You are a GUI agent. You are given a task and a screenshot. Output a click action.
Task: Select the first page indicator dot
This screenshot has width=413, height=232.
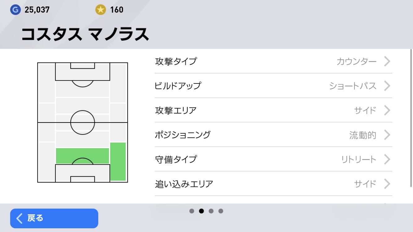pyautogui.click(x=192, y=211)
